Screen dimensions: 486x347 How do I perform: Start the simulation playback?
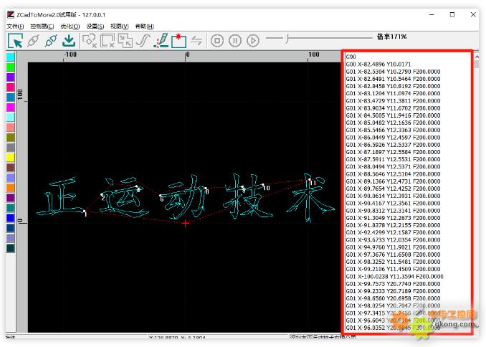point(253,41)
